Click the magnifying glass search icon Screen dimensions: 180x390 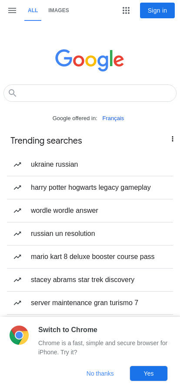(x=12, y=93)
